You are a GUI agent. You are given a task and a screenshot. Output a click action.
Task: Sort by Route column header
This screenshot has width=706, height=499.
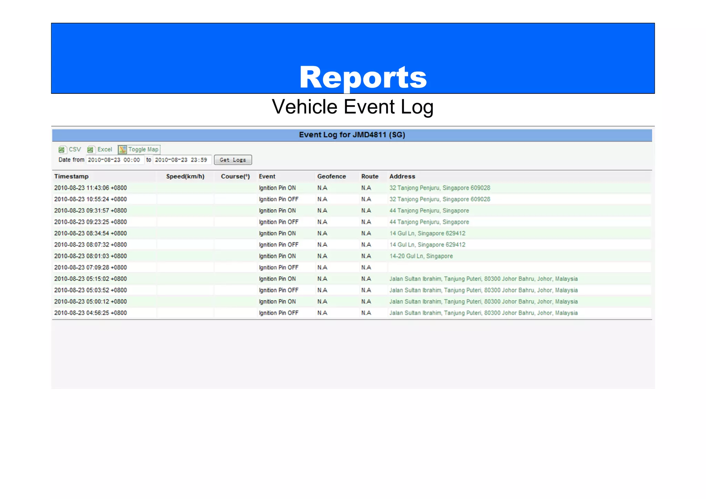click(370, 176)
